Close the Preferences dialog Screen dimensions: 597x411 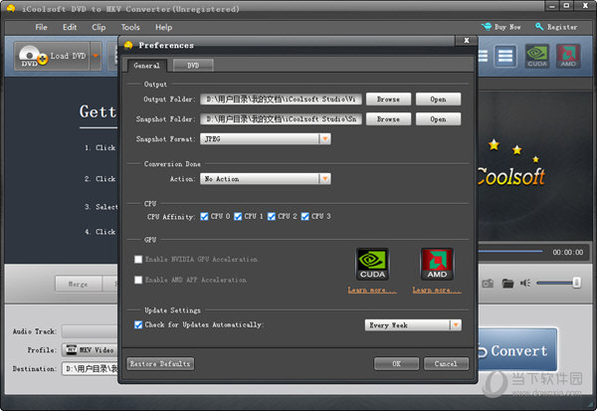(467, 41)
